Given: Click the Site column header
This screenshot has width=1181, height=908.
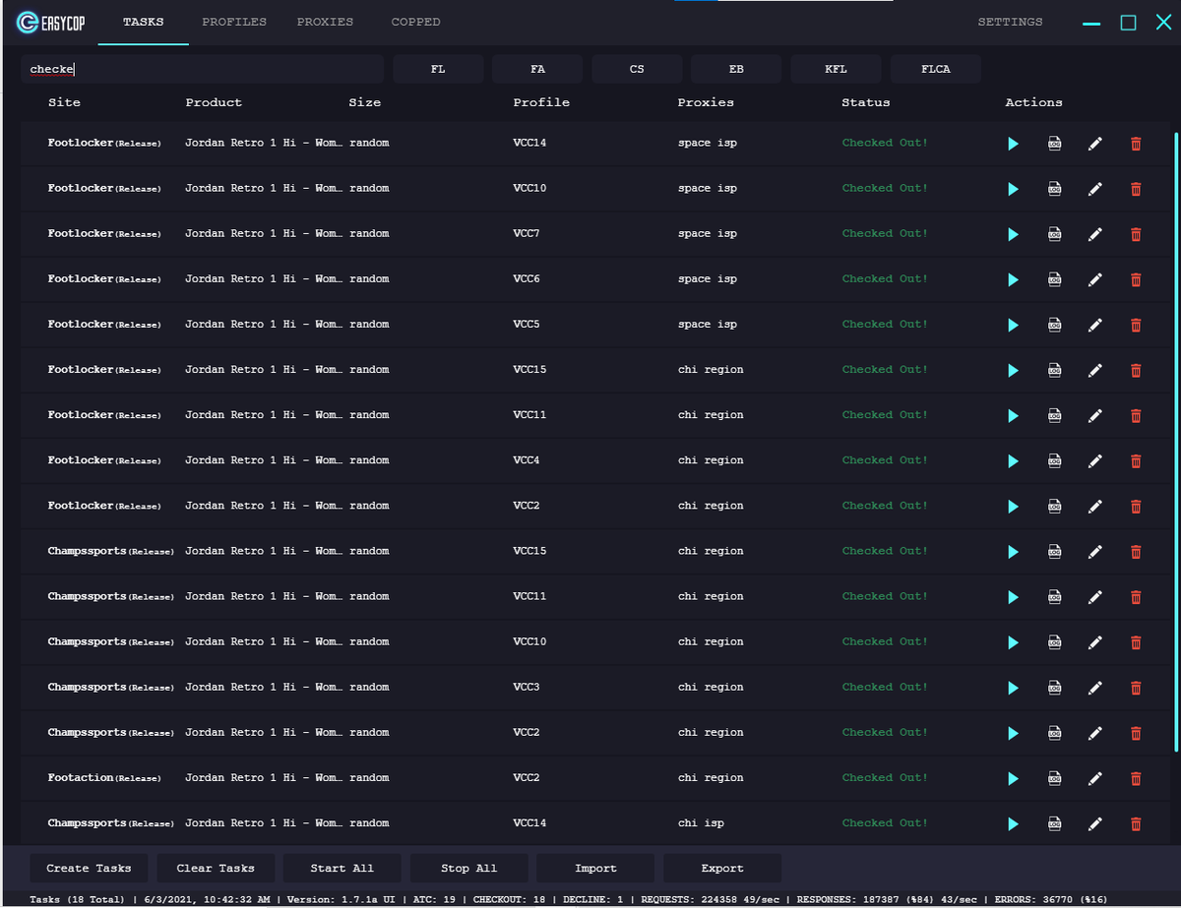Looking at the screenshot, I should coord(64,102).
